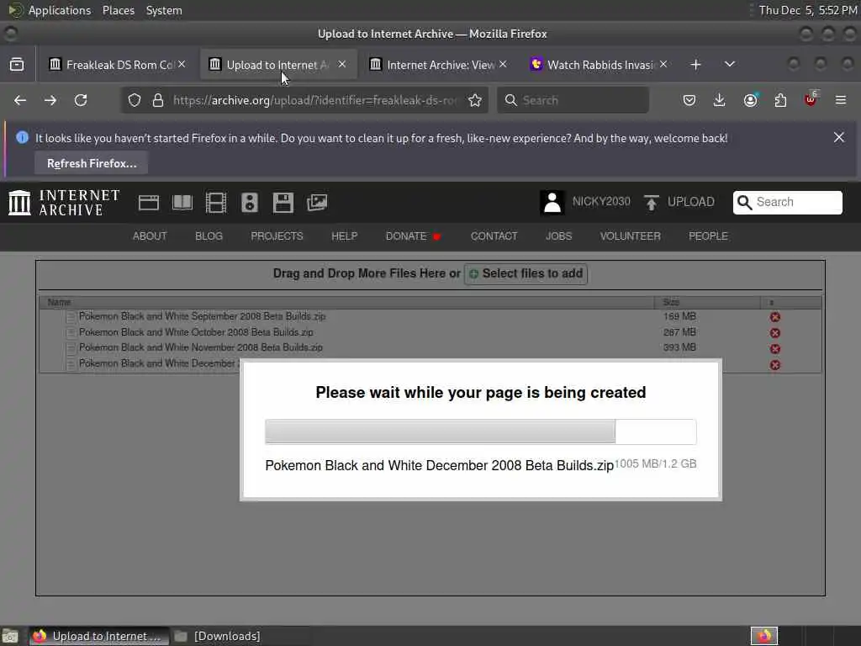Open the System menu

(164, 10)
